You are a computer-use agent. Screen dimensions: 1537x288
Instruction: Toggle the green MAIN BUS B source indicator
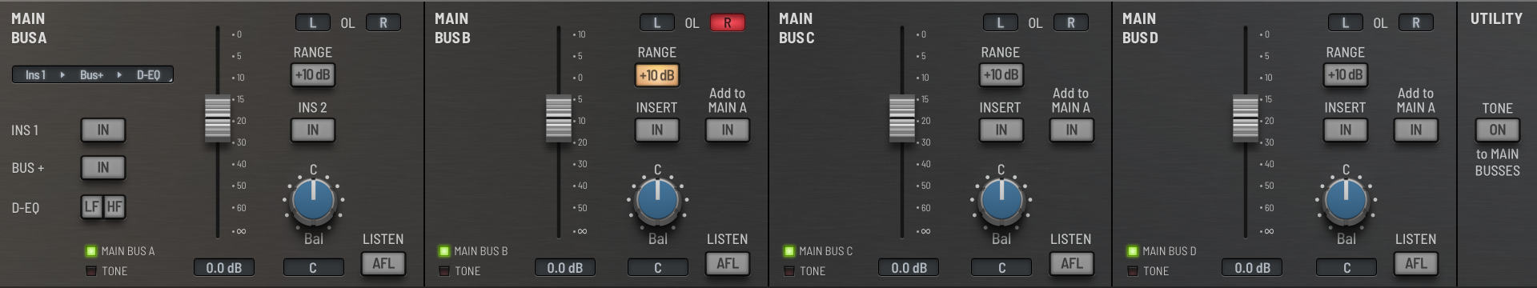pyautogui.click(x=444, y=251)
